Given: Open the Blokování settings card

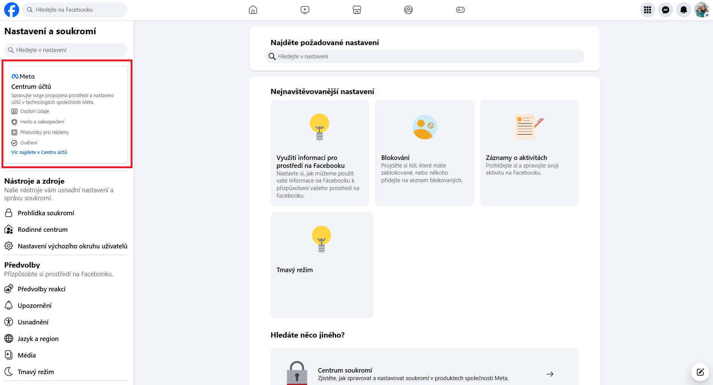Looking at the screenshot, I should pyautogui.click(x=424, y=153).
